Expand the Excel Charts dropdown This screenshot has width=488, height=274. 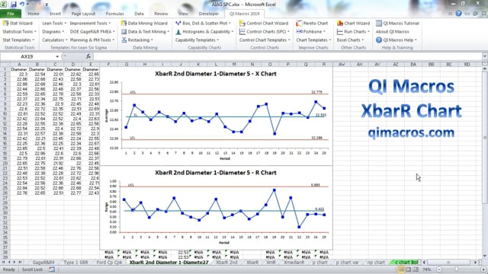pos(350,40)
